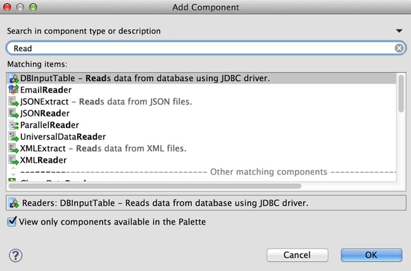The width and height of the screenshot is (411, 271).
Task: Confirm with the OK button
Action: (x=372, y=255)
